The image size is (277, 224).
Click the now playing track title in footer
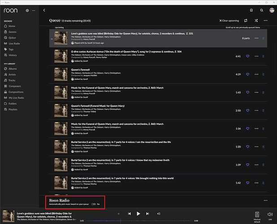coord(44,215)
